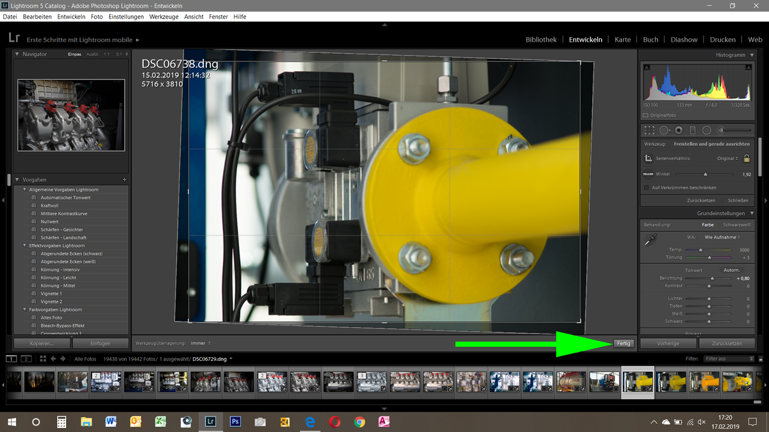This screenshot has width=769, height=432.
Task: Select the Freistellen crop tool
Action: 649,130
